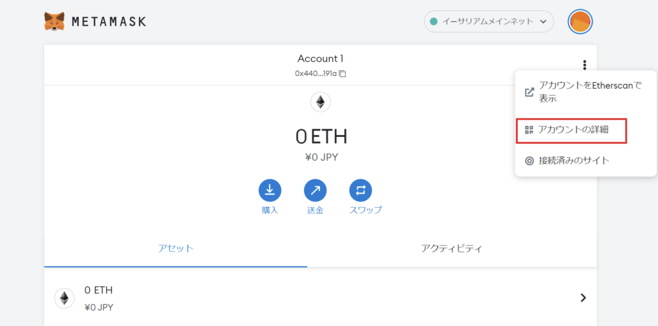Open the account avatar at top right
The image size is (658, 326).
580,21
